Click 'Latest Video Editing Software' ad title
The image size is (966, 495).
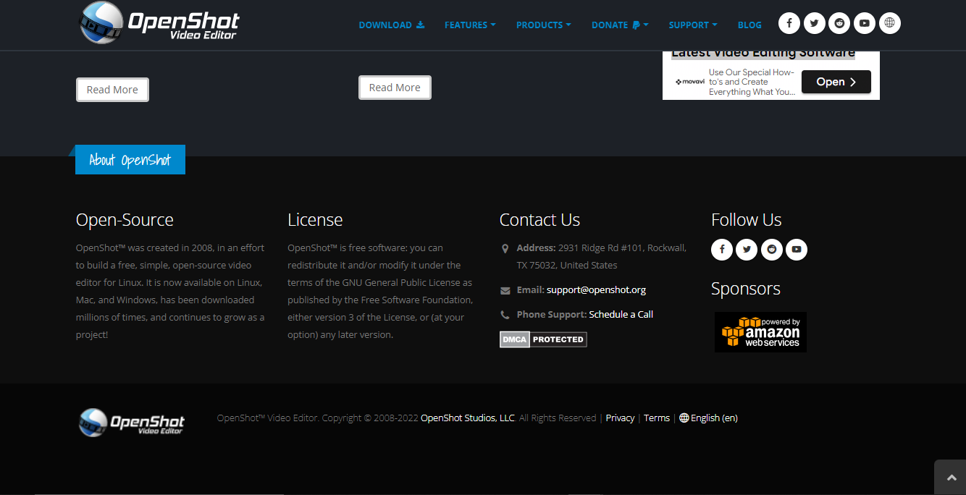point(763,53)
